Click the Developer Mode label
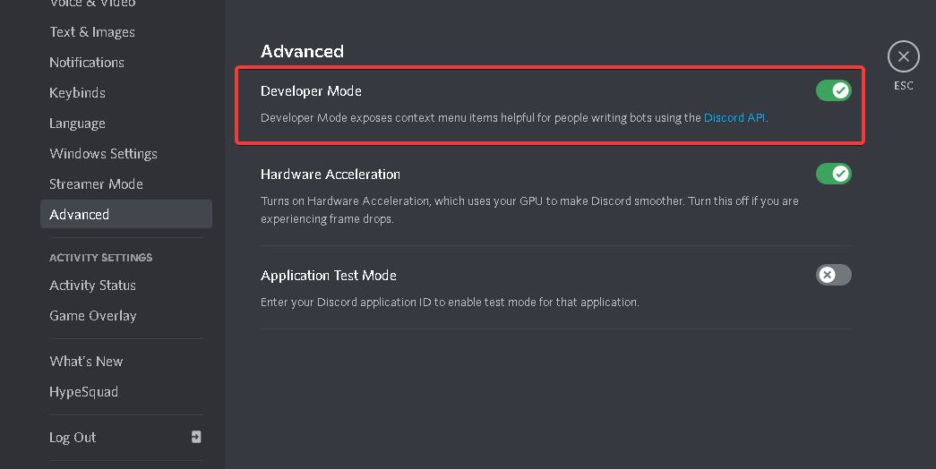Viewport: 936px width, 469px height. (x=311, y=91)
